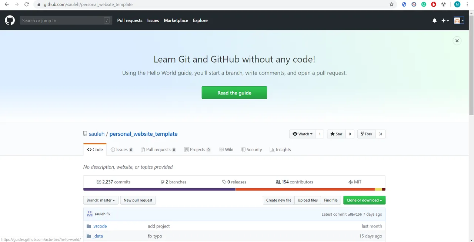474x242 pixels.
Task: Click the Chrome profile avatar M
Action: point(457,4)
